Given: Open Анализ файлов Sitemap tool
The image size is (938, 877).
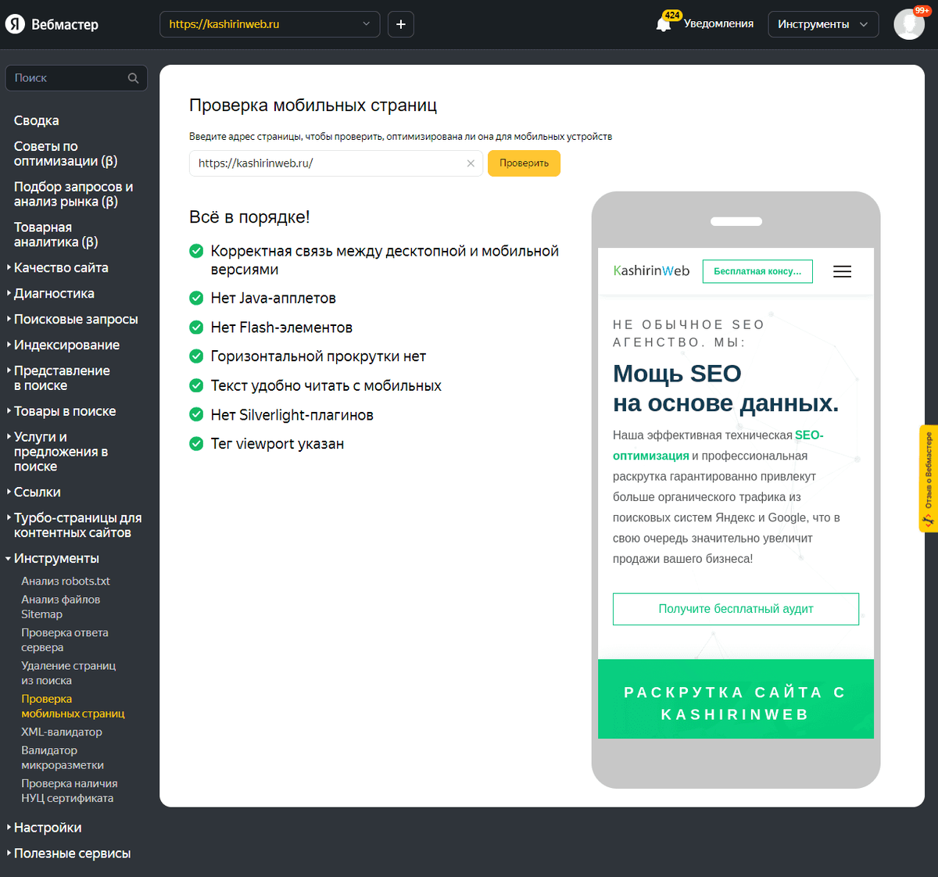Looking at the screenshot, I should coord(60,607).
